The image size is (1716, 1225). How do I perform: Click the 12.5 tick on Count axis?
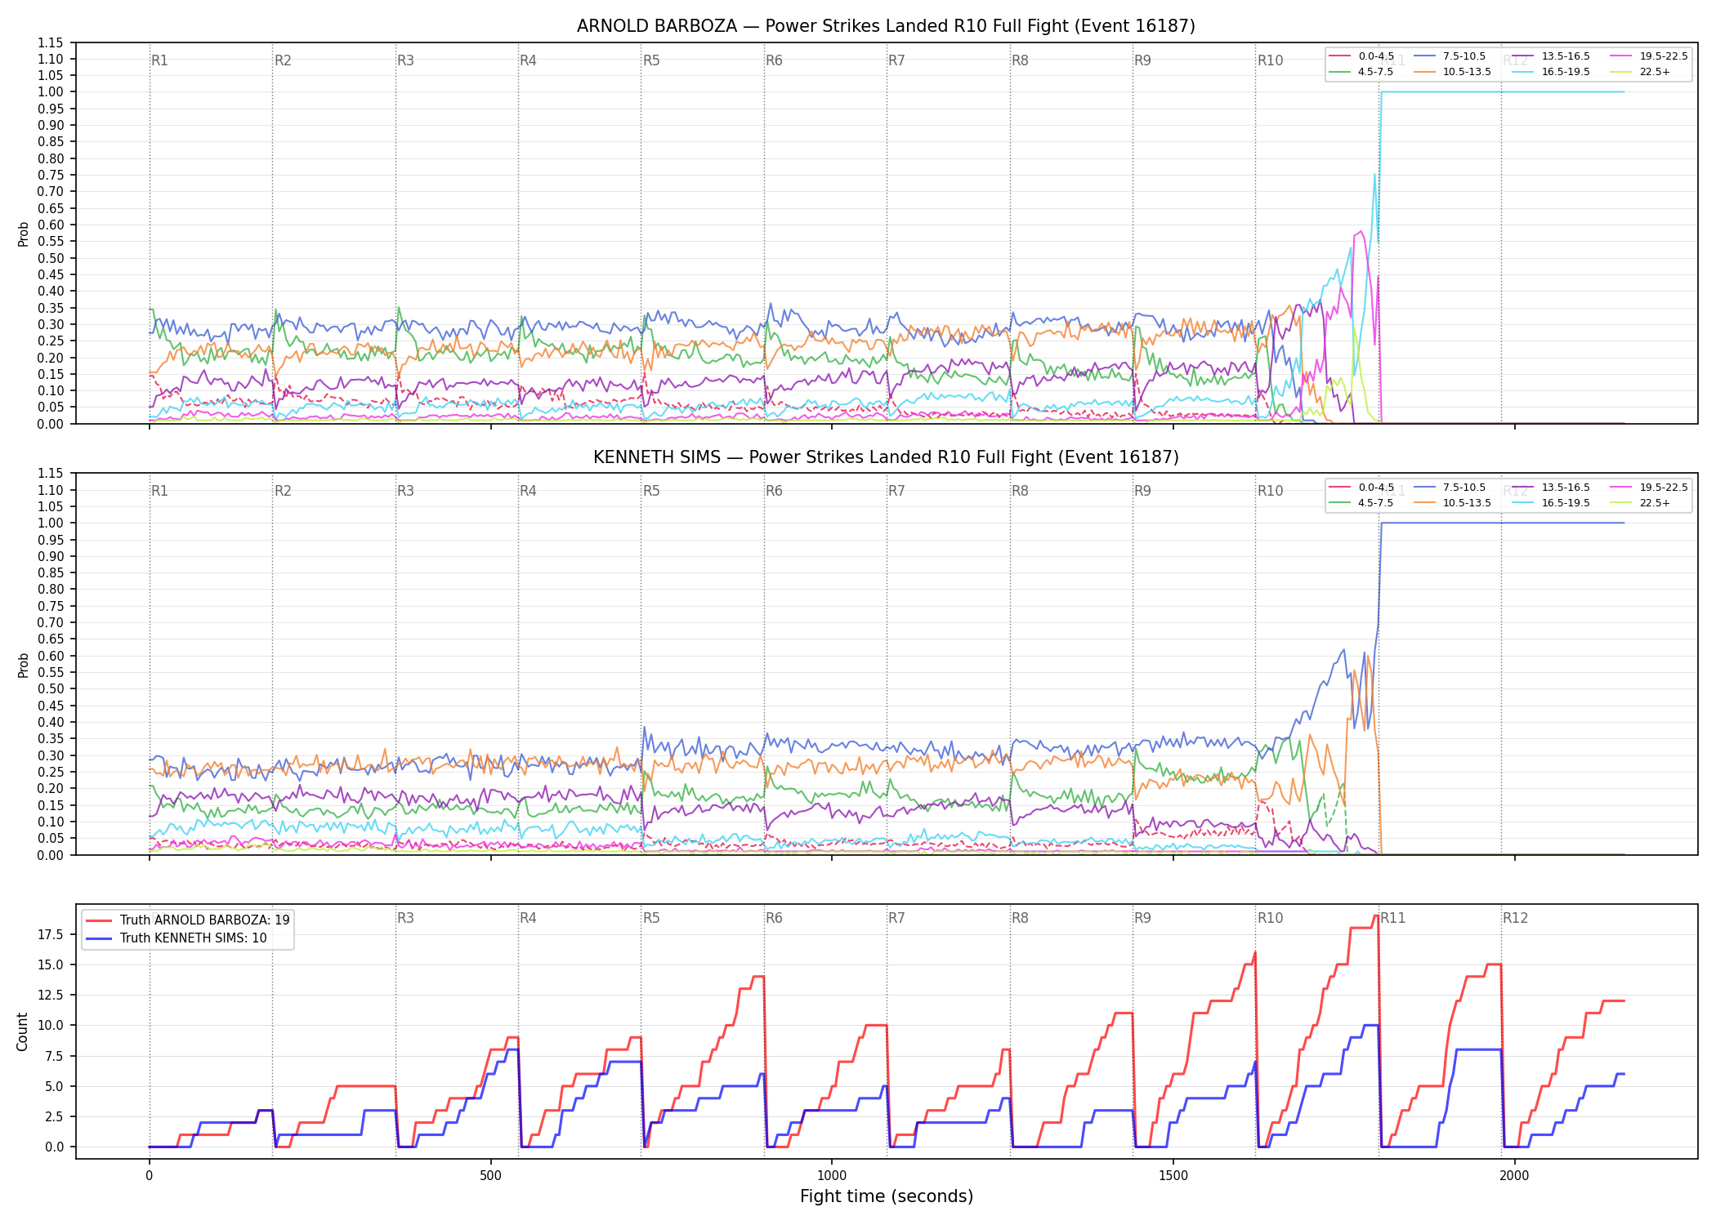pyautogui.click(x=51, y=995)
